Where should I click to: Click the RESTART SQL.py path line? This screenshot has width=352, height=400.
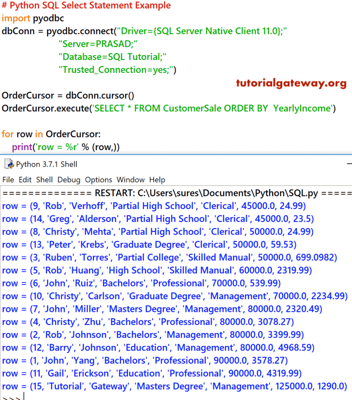click(169, 193)
